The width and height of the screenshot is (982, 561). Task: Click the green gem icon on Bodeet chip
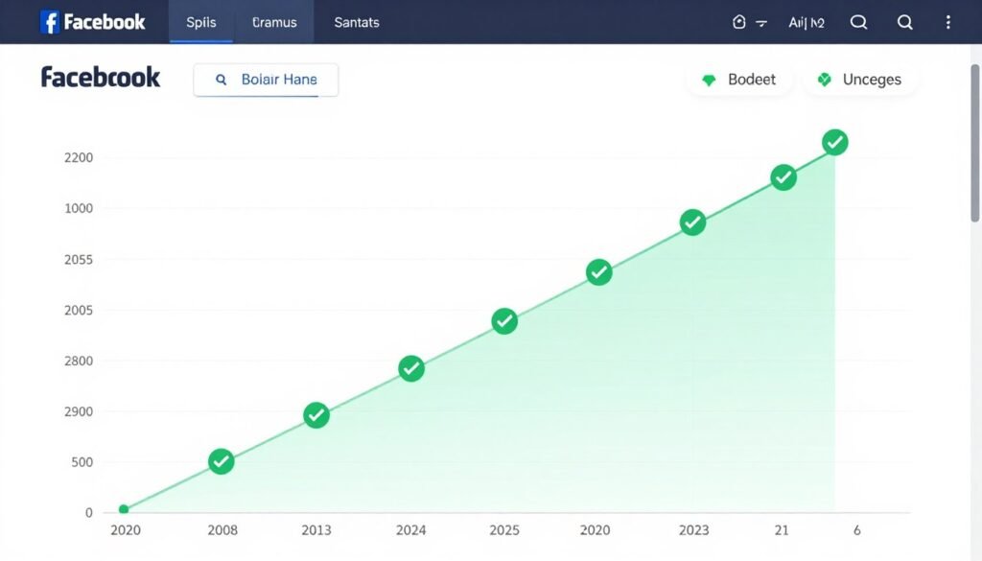pyautogui.click(x=709, y=81)
